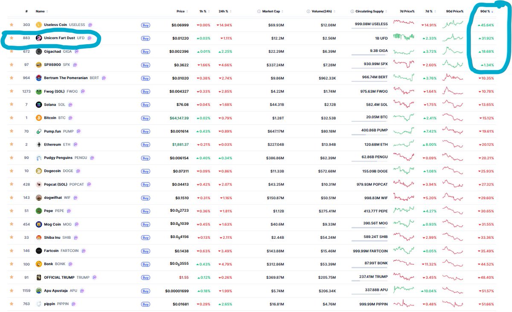
Task: Click the Pudgy Penguins logo
Action: [39, 158]
